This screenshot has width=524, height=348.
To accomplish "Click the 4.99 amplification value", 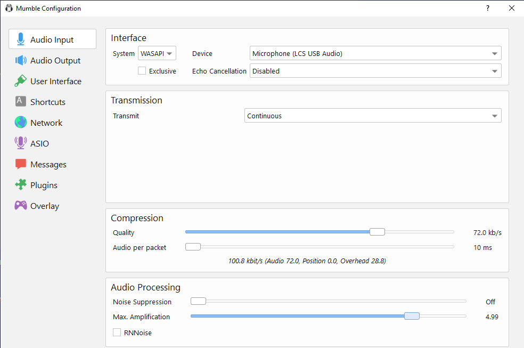I will pos(492,317).
